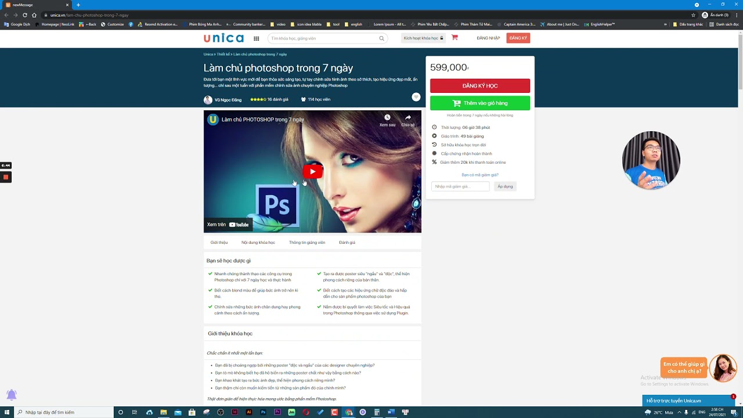Click the Áp dụng coupon button
The width and height of the screenshot is (743, 418).
[x=505, y=186]
